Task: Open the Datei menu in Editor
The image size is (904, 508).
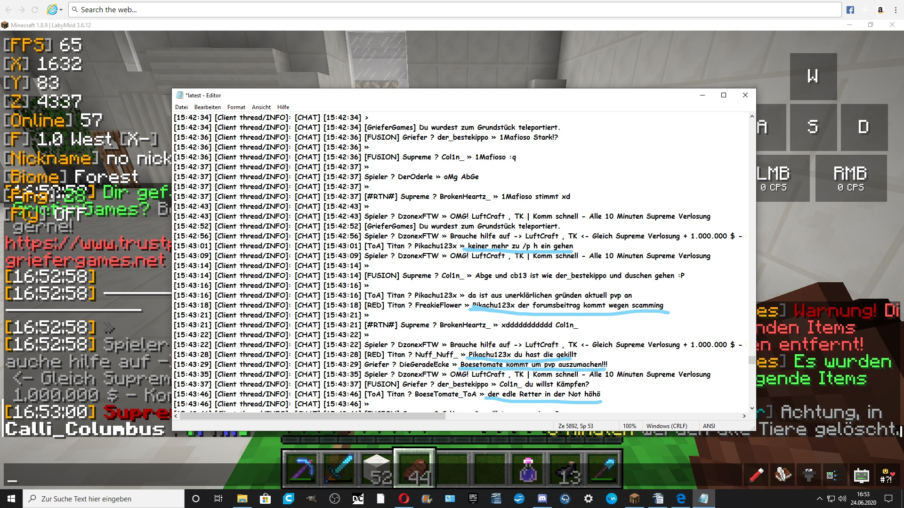Action: click(x=181, y=107)
